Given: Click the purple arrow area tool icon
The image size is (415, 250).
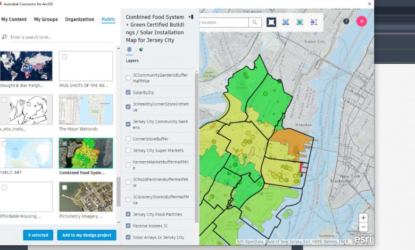Looking at the screenshot, I should click(x=313, y=22).
